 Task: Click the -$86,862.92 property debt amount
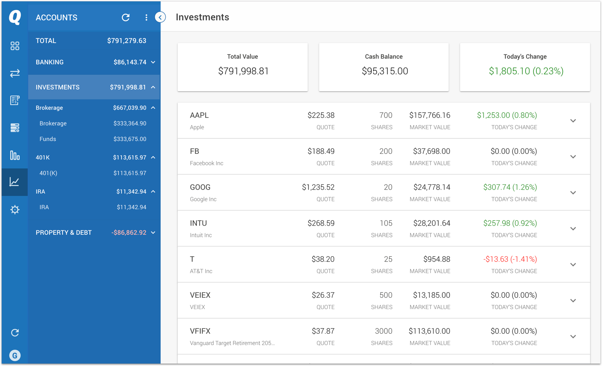129,233
